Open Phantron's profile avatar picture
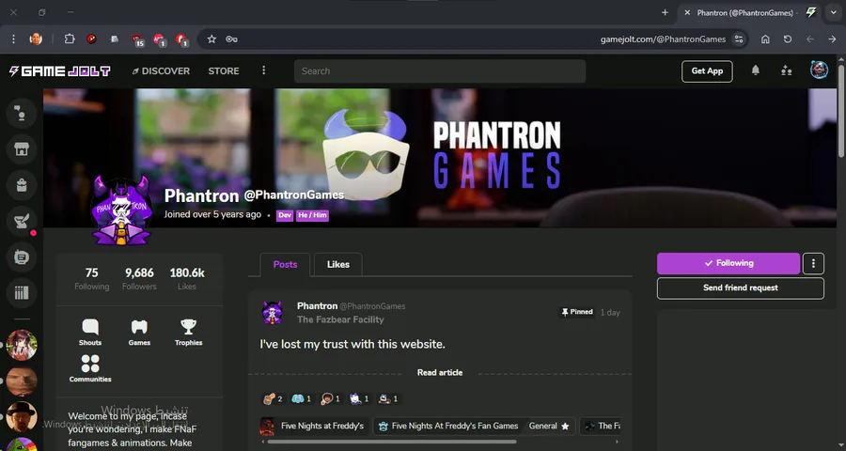 (x=121, y=211)
